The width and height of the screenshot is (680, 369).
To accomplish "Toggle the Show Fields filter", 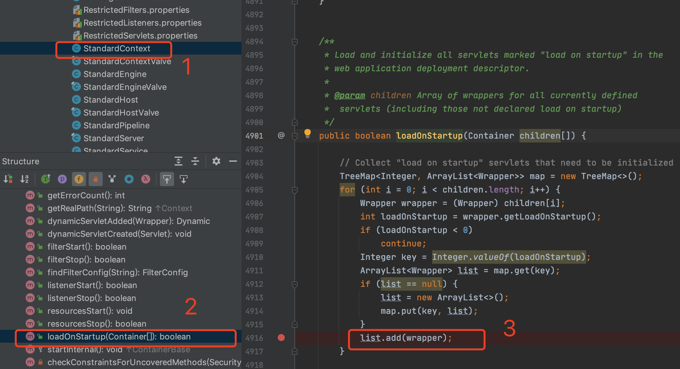I will pyautogui.click(x=79, y=179).
